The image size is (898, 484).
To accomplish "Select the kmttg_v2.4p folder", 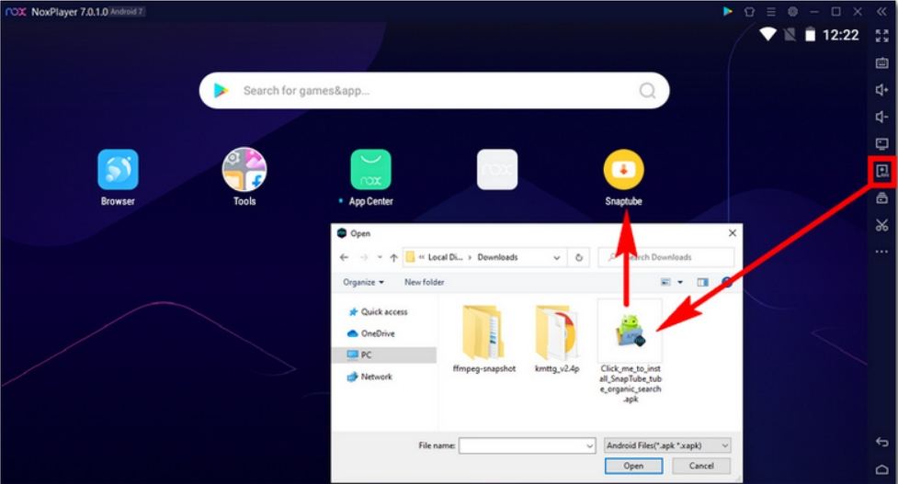I will click(x=557, y=339).
